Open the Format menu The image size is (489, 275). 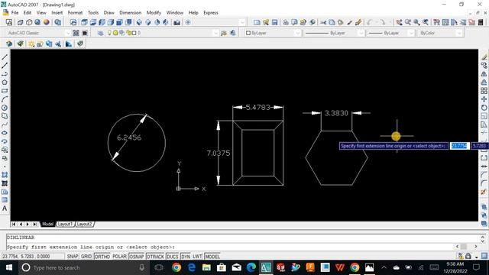point(75,13)
